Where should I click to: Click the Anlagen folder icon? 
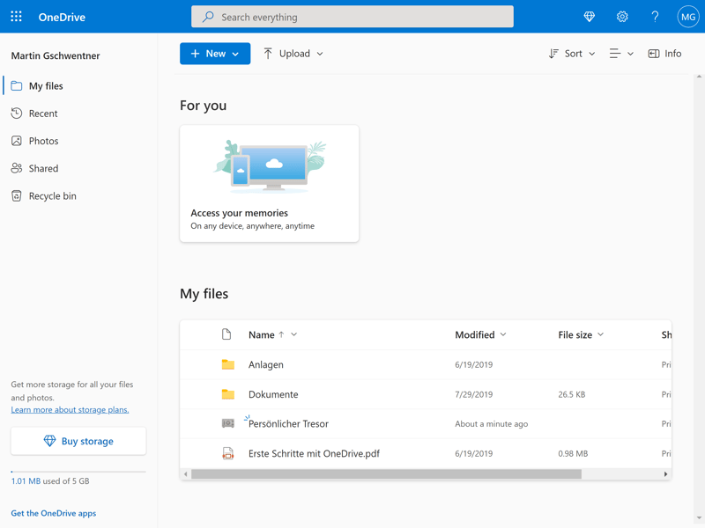tap(228, 364)
